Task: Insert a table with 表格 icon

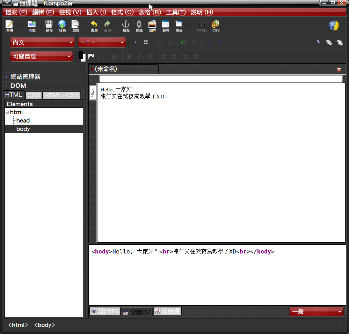Action: (166, 26)
